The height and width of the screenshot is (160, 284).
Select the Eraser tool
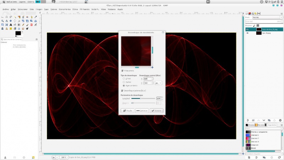[32, 25]
